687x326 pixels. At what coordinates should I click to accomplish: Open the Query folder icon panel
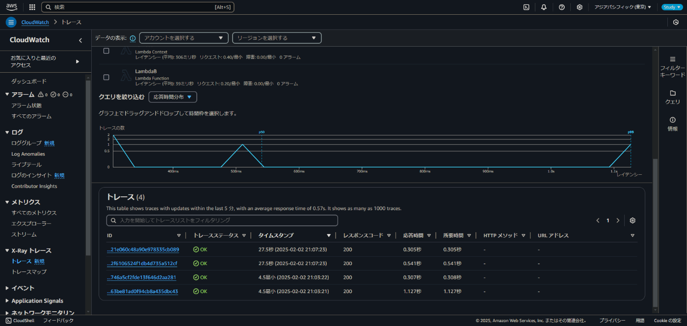(672, 93)
